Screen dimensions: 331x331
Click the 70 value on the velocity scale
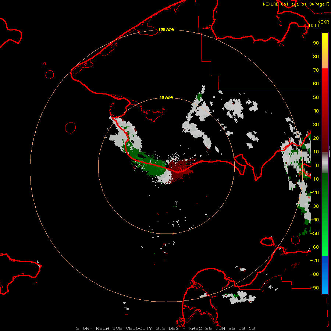click(316, 70)
